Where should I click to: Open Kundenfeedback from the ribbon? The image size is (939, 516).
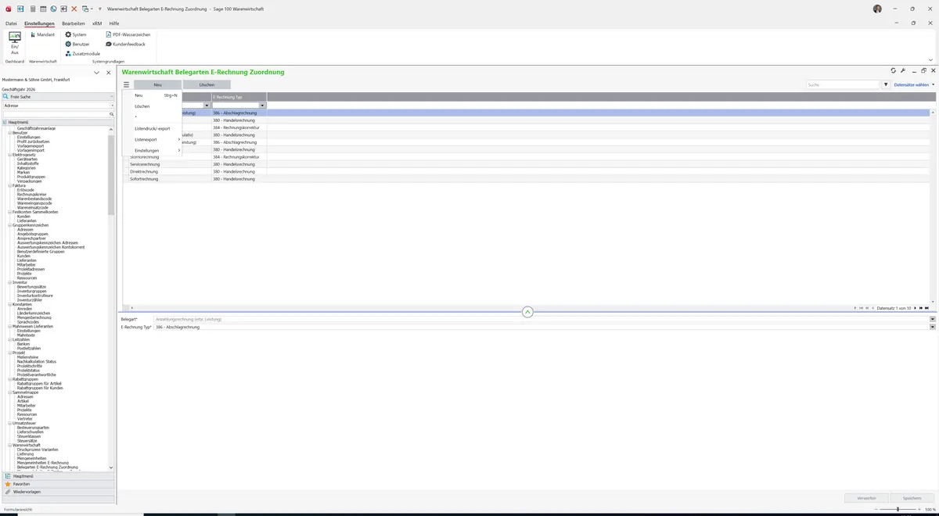[x=125, y=44]
